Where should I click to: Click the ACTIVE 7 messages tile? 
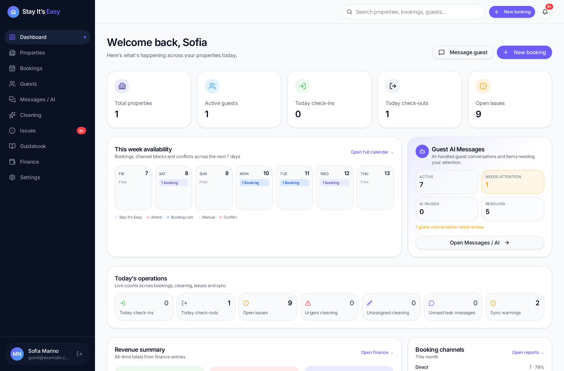click(447, 182)
